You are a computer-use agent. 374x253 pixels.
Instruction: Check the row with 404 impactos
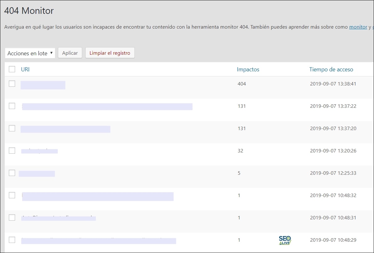[x=12, y=84]
